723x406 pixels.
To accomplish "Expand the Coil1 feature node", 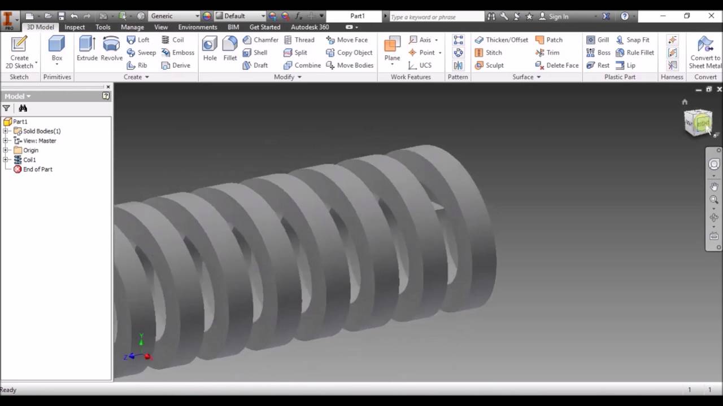I will 6,160.
